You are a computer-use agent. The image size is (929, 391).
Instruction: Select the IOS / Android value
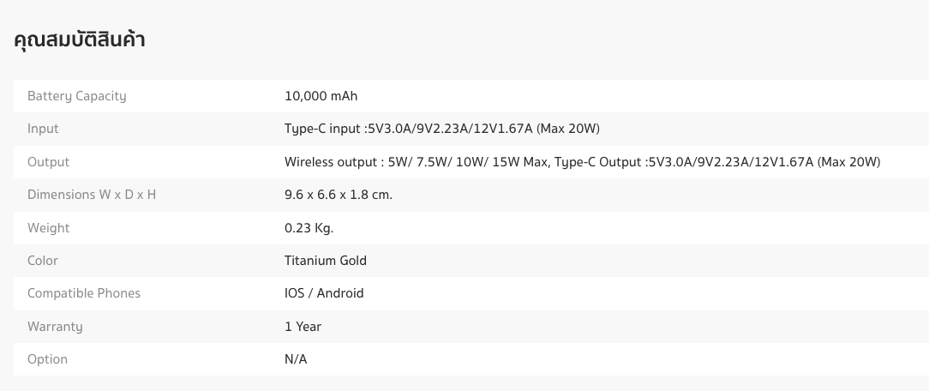(x=324, y=293)
